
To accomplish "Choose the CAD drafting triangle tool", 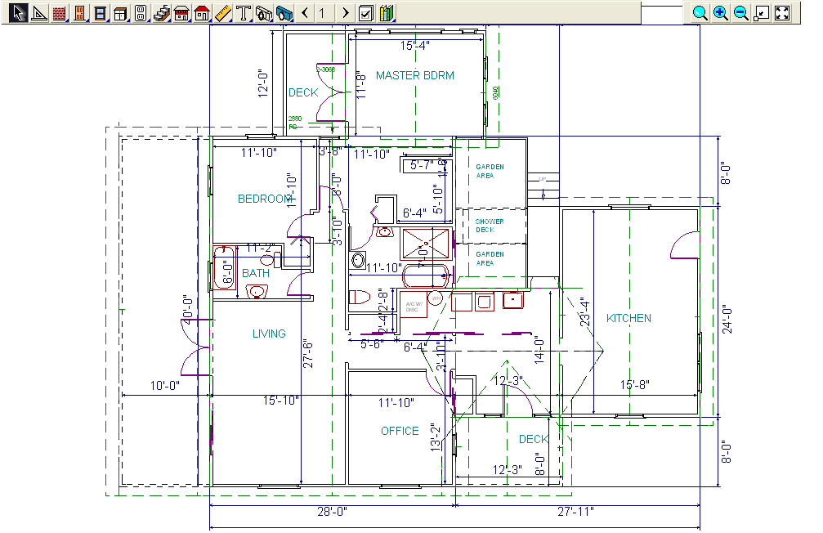I will pyautogui.click(x=38, y=13).
